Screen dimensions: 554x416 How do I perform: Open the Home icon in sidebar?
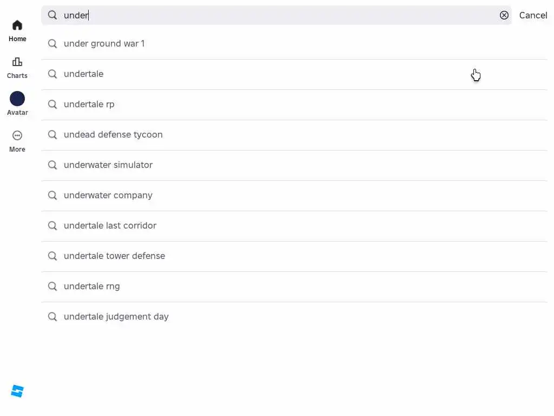17,25
